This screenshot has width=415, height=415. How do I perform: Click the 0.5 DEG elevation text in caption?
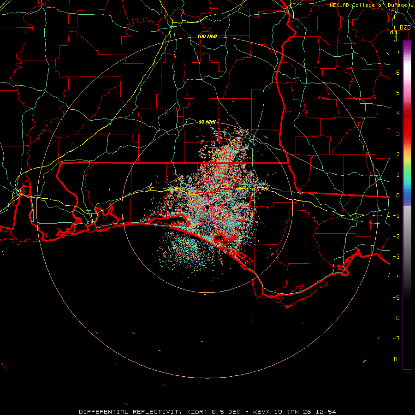click(226, 412)
